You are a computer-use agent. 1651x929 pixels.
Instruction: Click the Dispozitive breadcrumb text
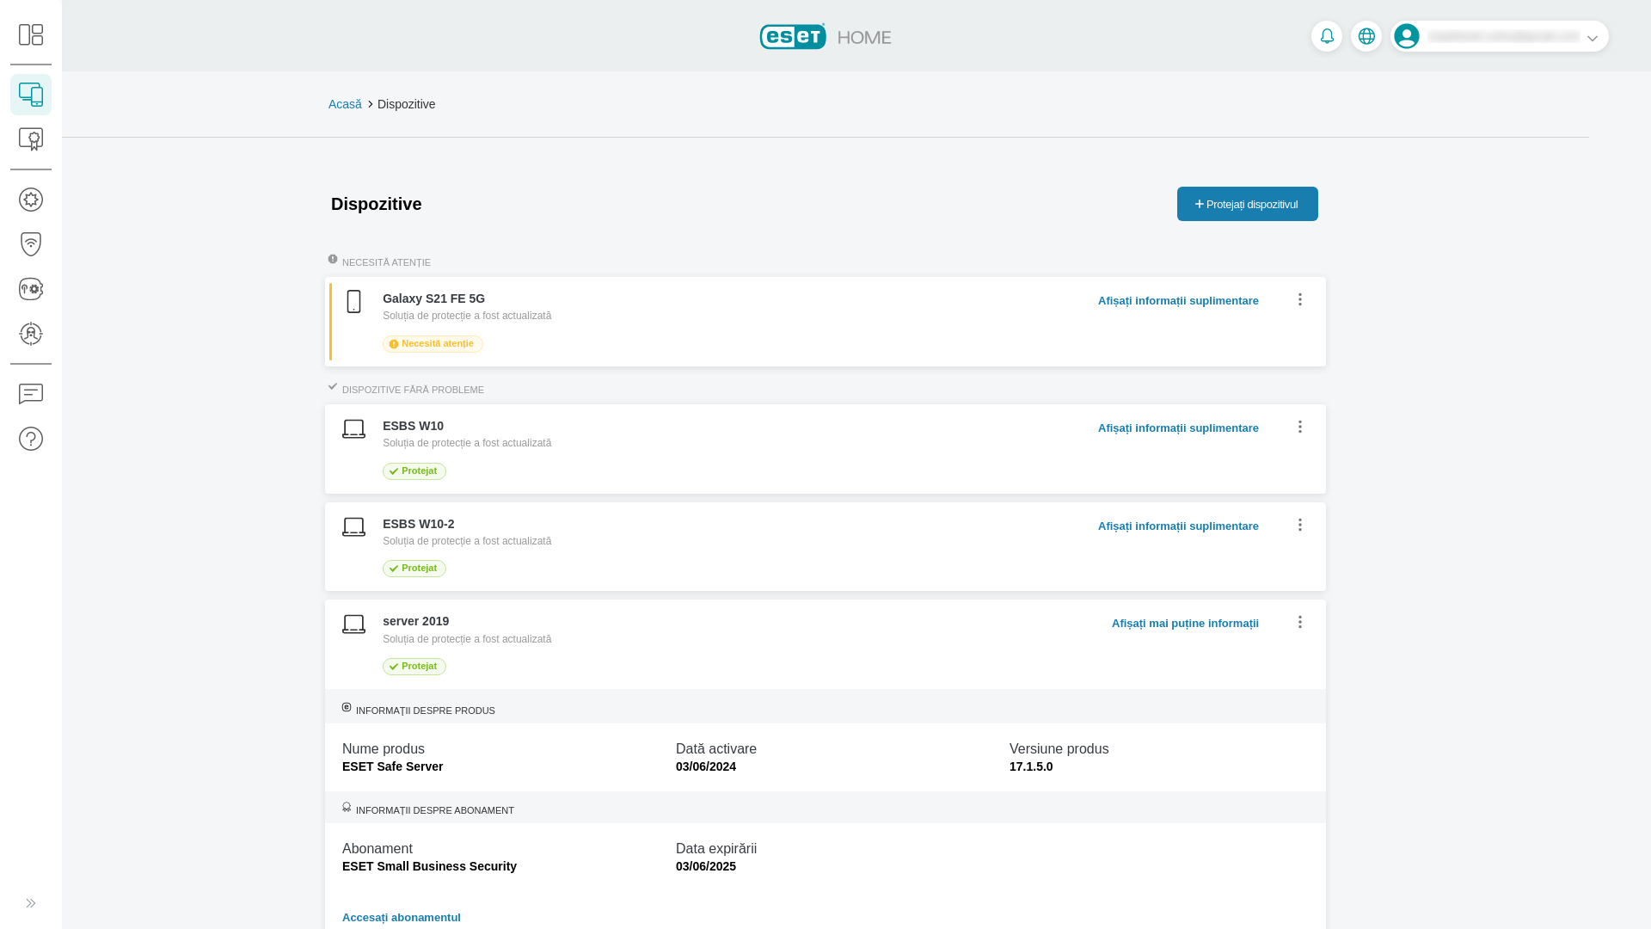pos(406,104)
